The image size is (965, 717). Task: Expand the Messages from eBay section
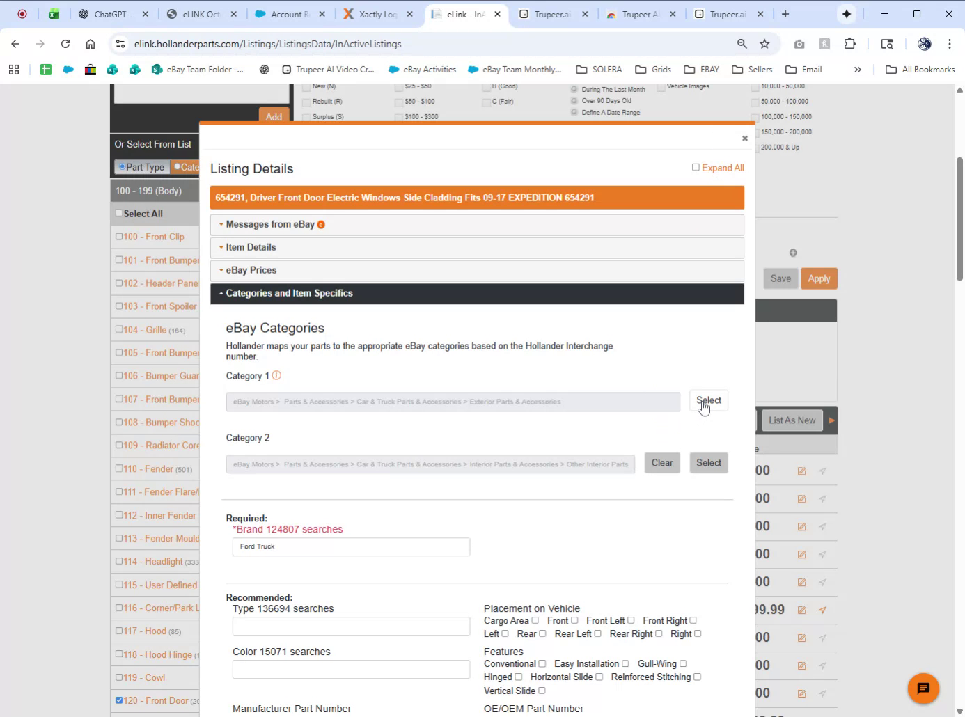(x=477, y=225)
